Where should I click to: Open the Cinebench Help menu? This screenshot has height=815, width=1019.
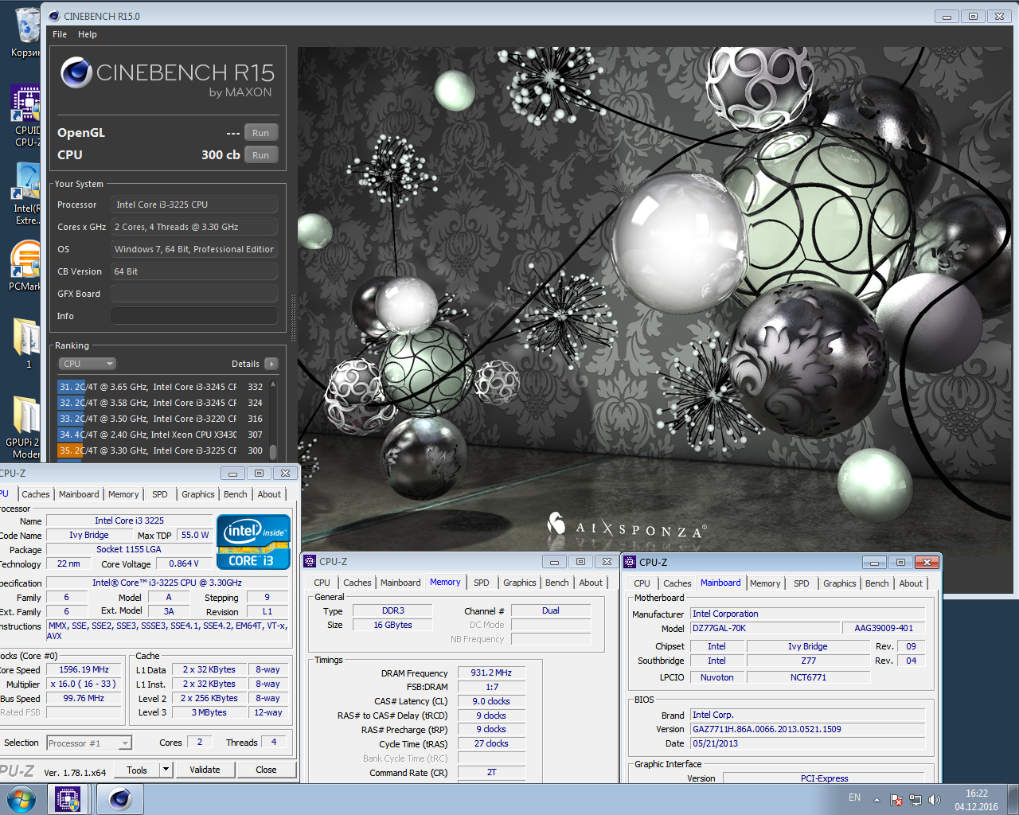(x=88, y=34)
